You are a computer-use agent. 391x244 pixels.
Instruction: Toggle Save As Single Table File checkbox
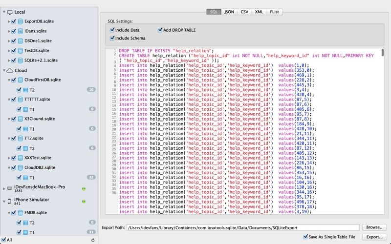(x=305, y=237)
